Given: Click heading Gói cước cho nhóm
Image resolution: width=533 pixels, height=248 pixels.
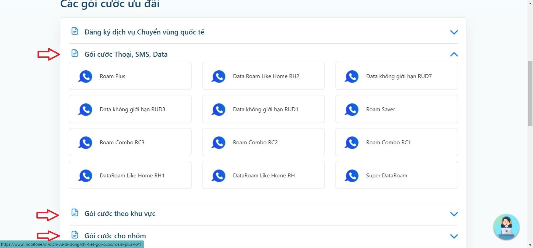Looking at the screenshot, I should [115, 236].
